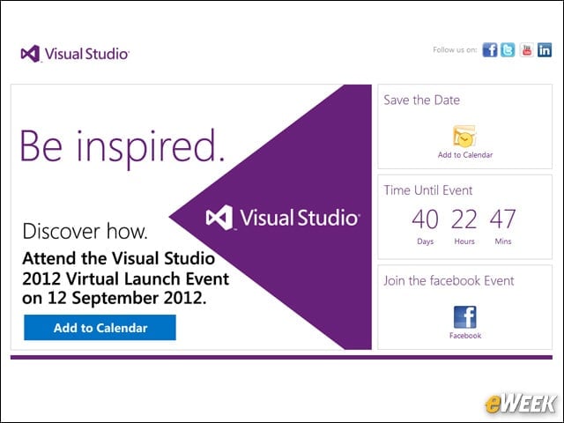Click the 'Attend the Visual Studio' line
Viewport: 564px width, 423px height.
pyautogui.click(x=119, y=258)
